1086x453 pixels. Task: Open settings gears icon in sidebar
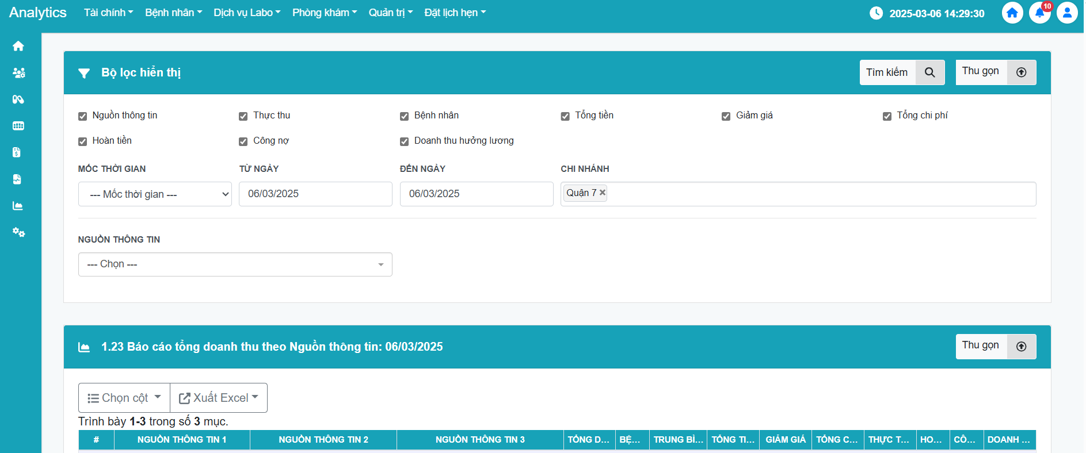(x=18, y=232)
